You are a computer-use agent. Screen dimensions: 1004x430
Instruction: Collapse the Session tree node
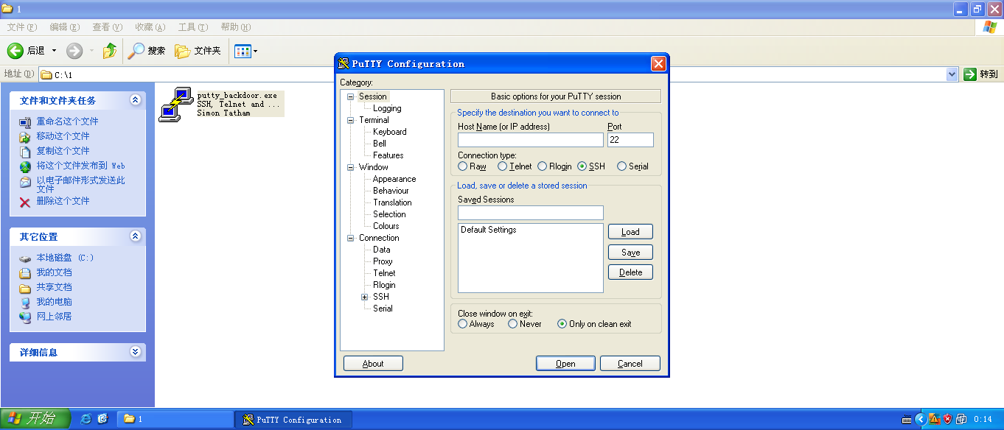tap(351, 96)
